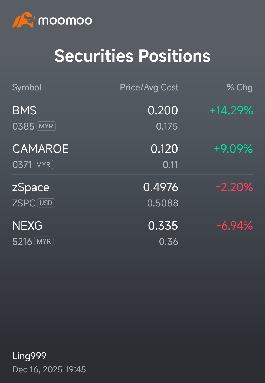Open the NEXG stock position
Viewport: 265px width, 383px height.
coord(132,232)
